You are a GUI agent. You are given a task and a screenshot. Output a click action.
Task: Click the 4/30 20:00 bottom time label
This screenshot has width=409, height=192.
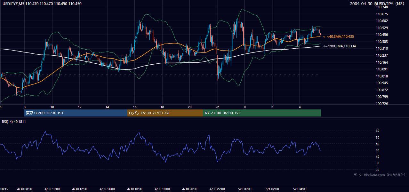point(190,189)
